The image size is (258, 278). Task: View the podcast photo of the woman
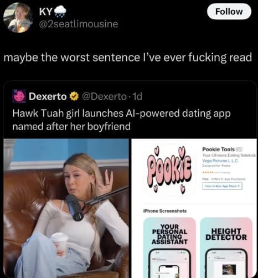click(66, 208)
